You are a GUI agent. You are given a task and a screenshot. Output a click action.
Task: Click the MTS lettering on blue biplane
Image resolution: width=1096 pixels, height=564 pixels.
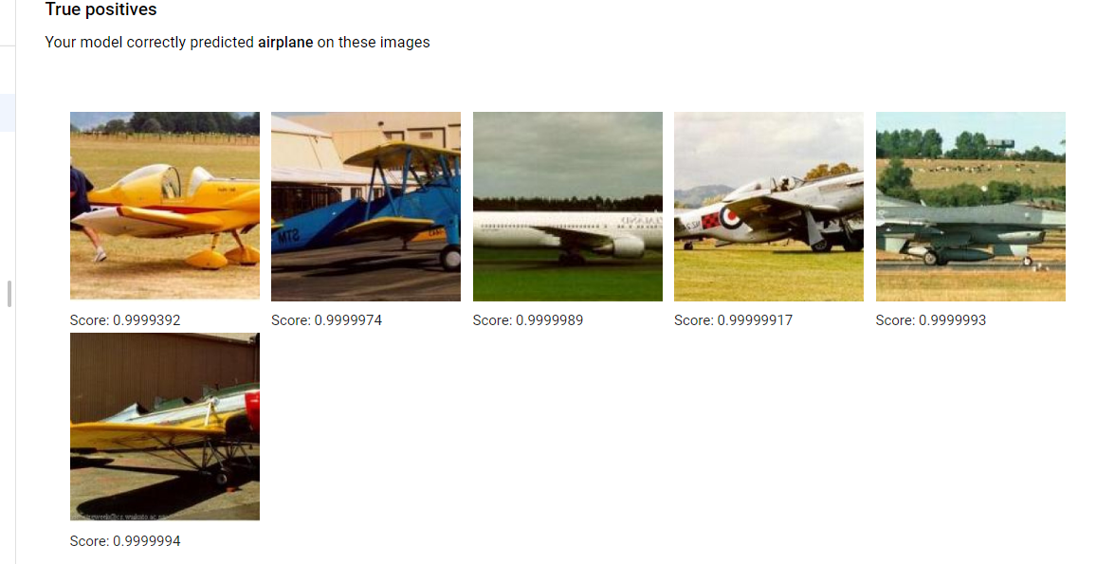pos(288,236)
